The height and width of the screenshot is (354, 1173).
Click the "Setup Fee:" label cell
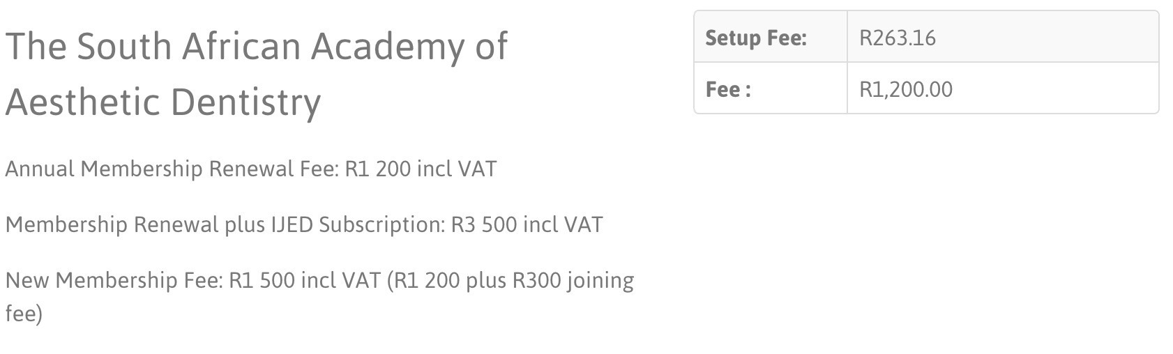(771, 37)
